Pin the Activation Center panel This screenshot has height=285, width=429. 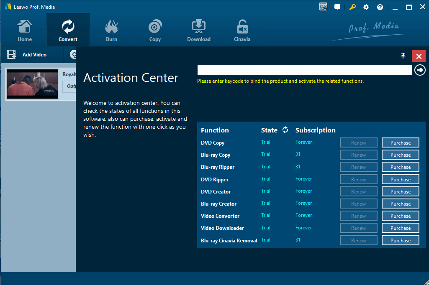click(403, 56)
